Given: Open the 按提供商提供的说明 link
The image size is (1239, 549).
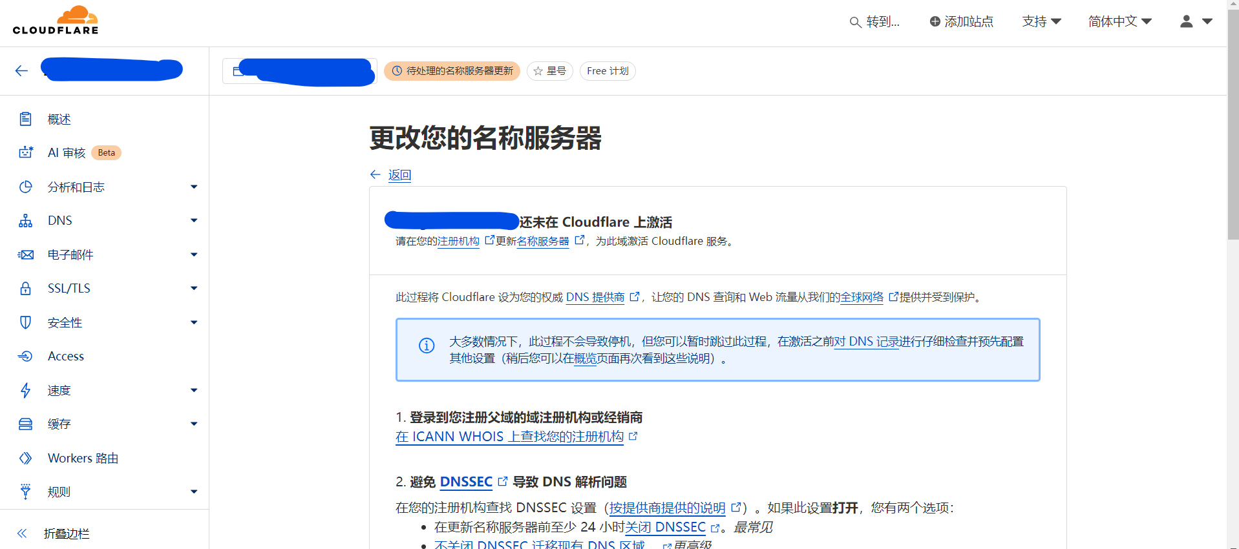Looking at the screenshot, I should click(x=667, y=508).
